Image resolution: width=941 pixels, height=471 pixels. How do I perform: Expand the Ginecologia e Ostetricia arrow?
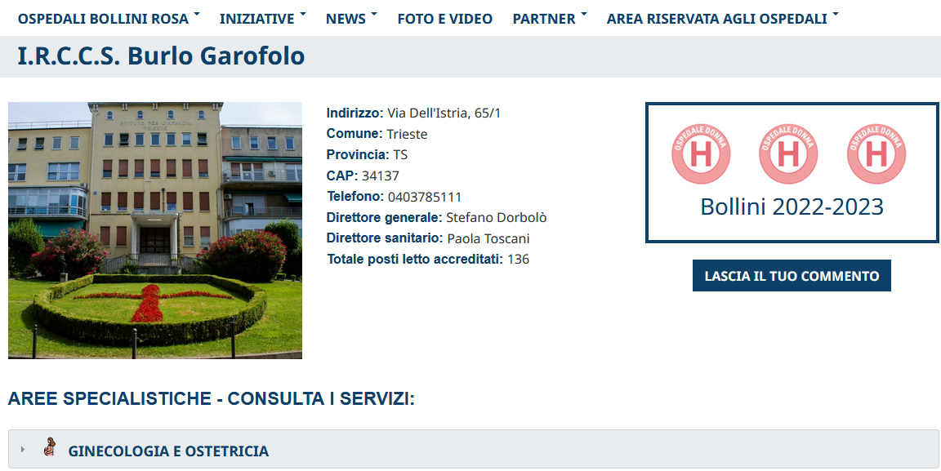pos(23,450)
